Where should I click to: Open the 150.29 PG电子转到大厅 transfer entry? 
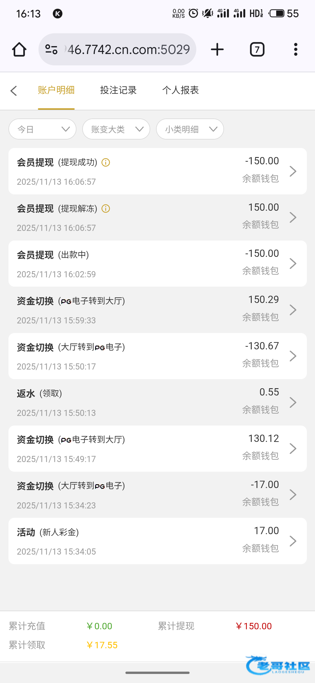click(157, 310)
